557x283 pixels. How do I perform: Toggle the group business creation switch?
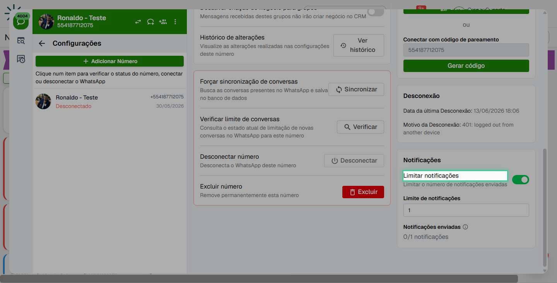coord(376,12)
